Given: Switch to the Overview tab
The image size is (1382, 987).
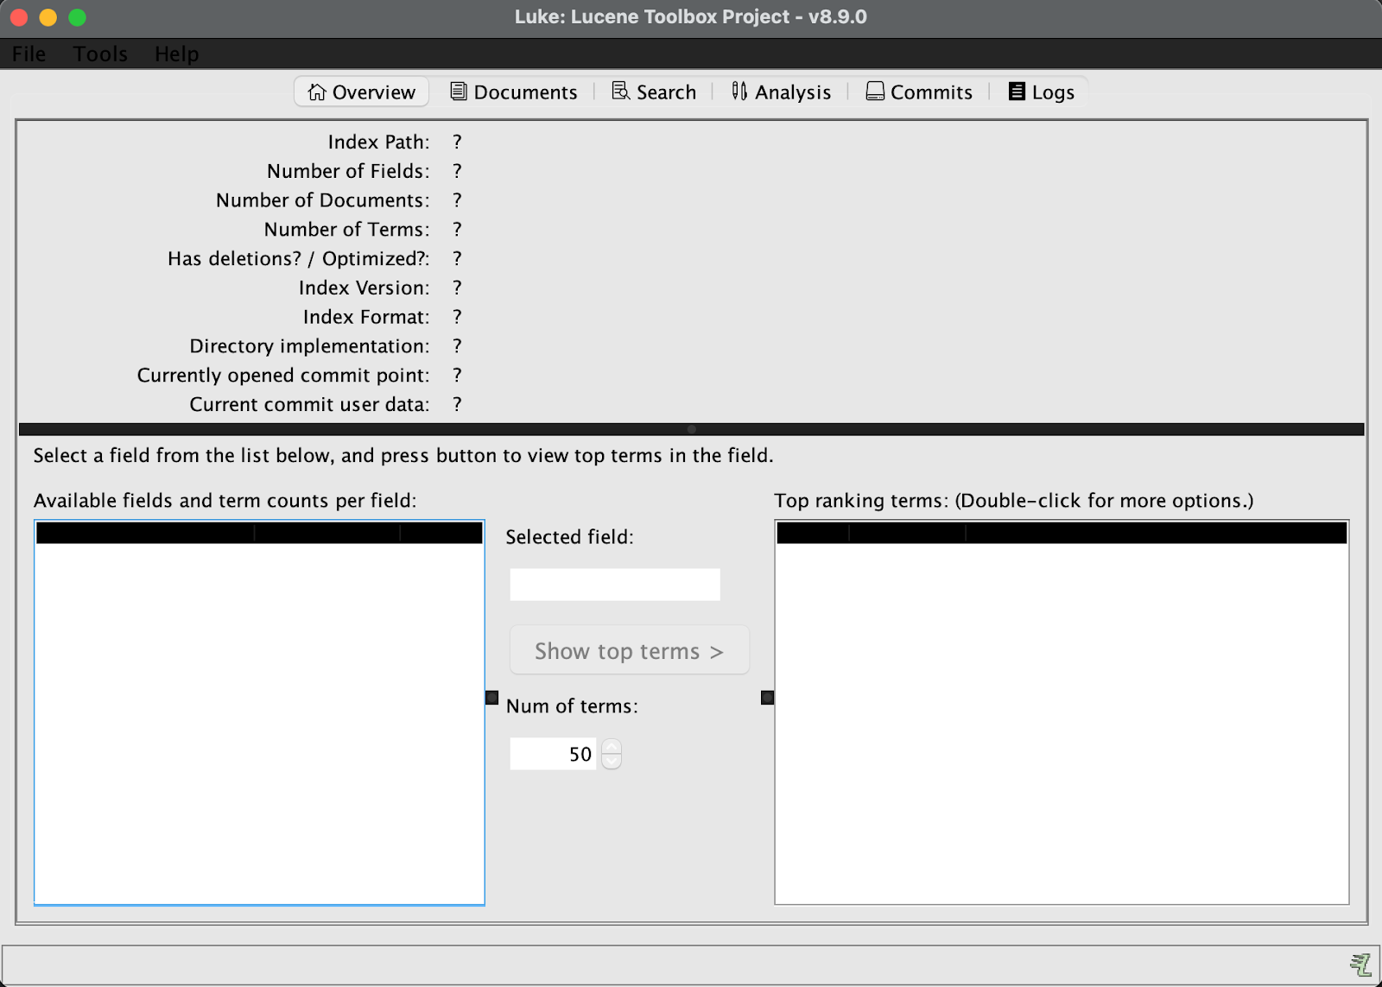Looking at the screenshot, I should click(361, 92).
